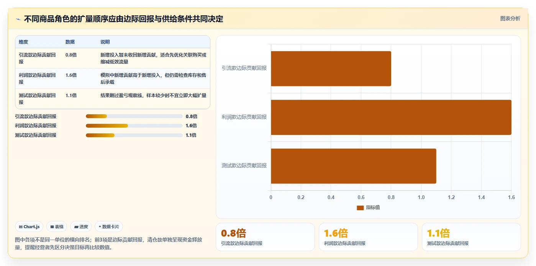This screenshot has height=266, width=536.
Task: Select the Chart.js tag chip
Action: pyautogui.click(x=30, y=227)
